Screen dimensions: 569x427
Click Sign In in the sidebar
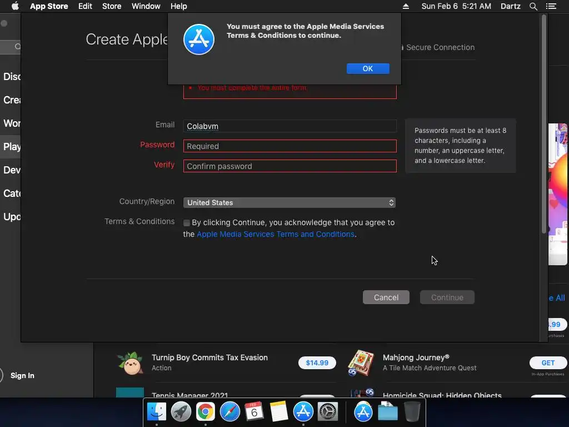pyautogui.click(x=22, y=375)
